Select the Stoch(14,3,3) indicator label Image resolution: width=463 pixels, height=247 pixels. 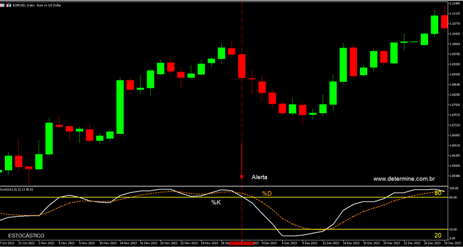click(x=16, y=189)
